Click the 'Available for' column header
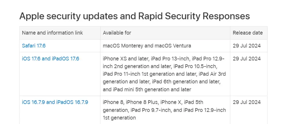The image size is (295, 124). (117, 33)
